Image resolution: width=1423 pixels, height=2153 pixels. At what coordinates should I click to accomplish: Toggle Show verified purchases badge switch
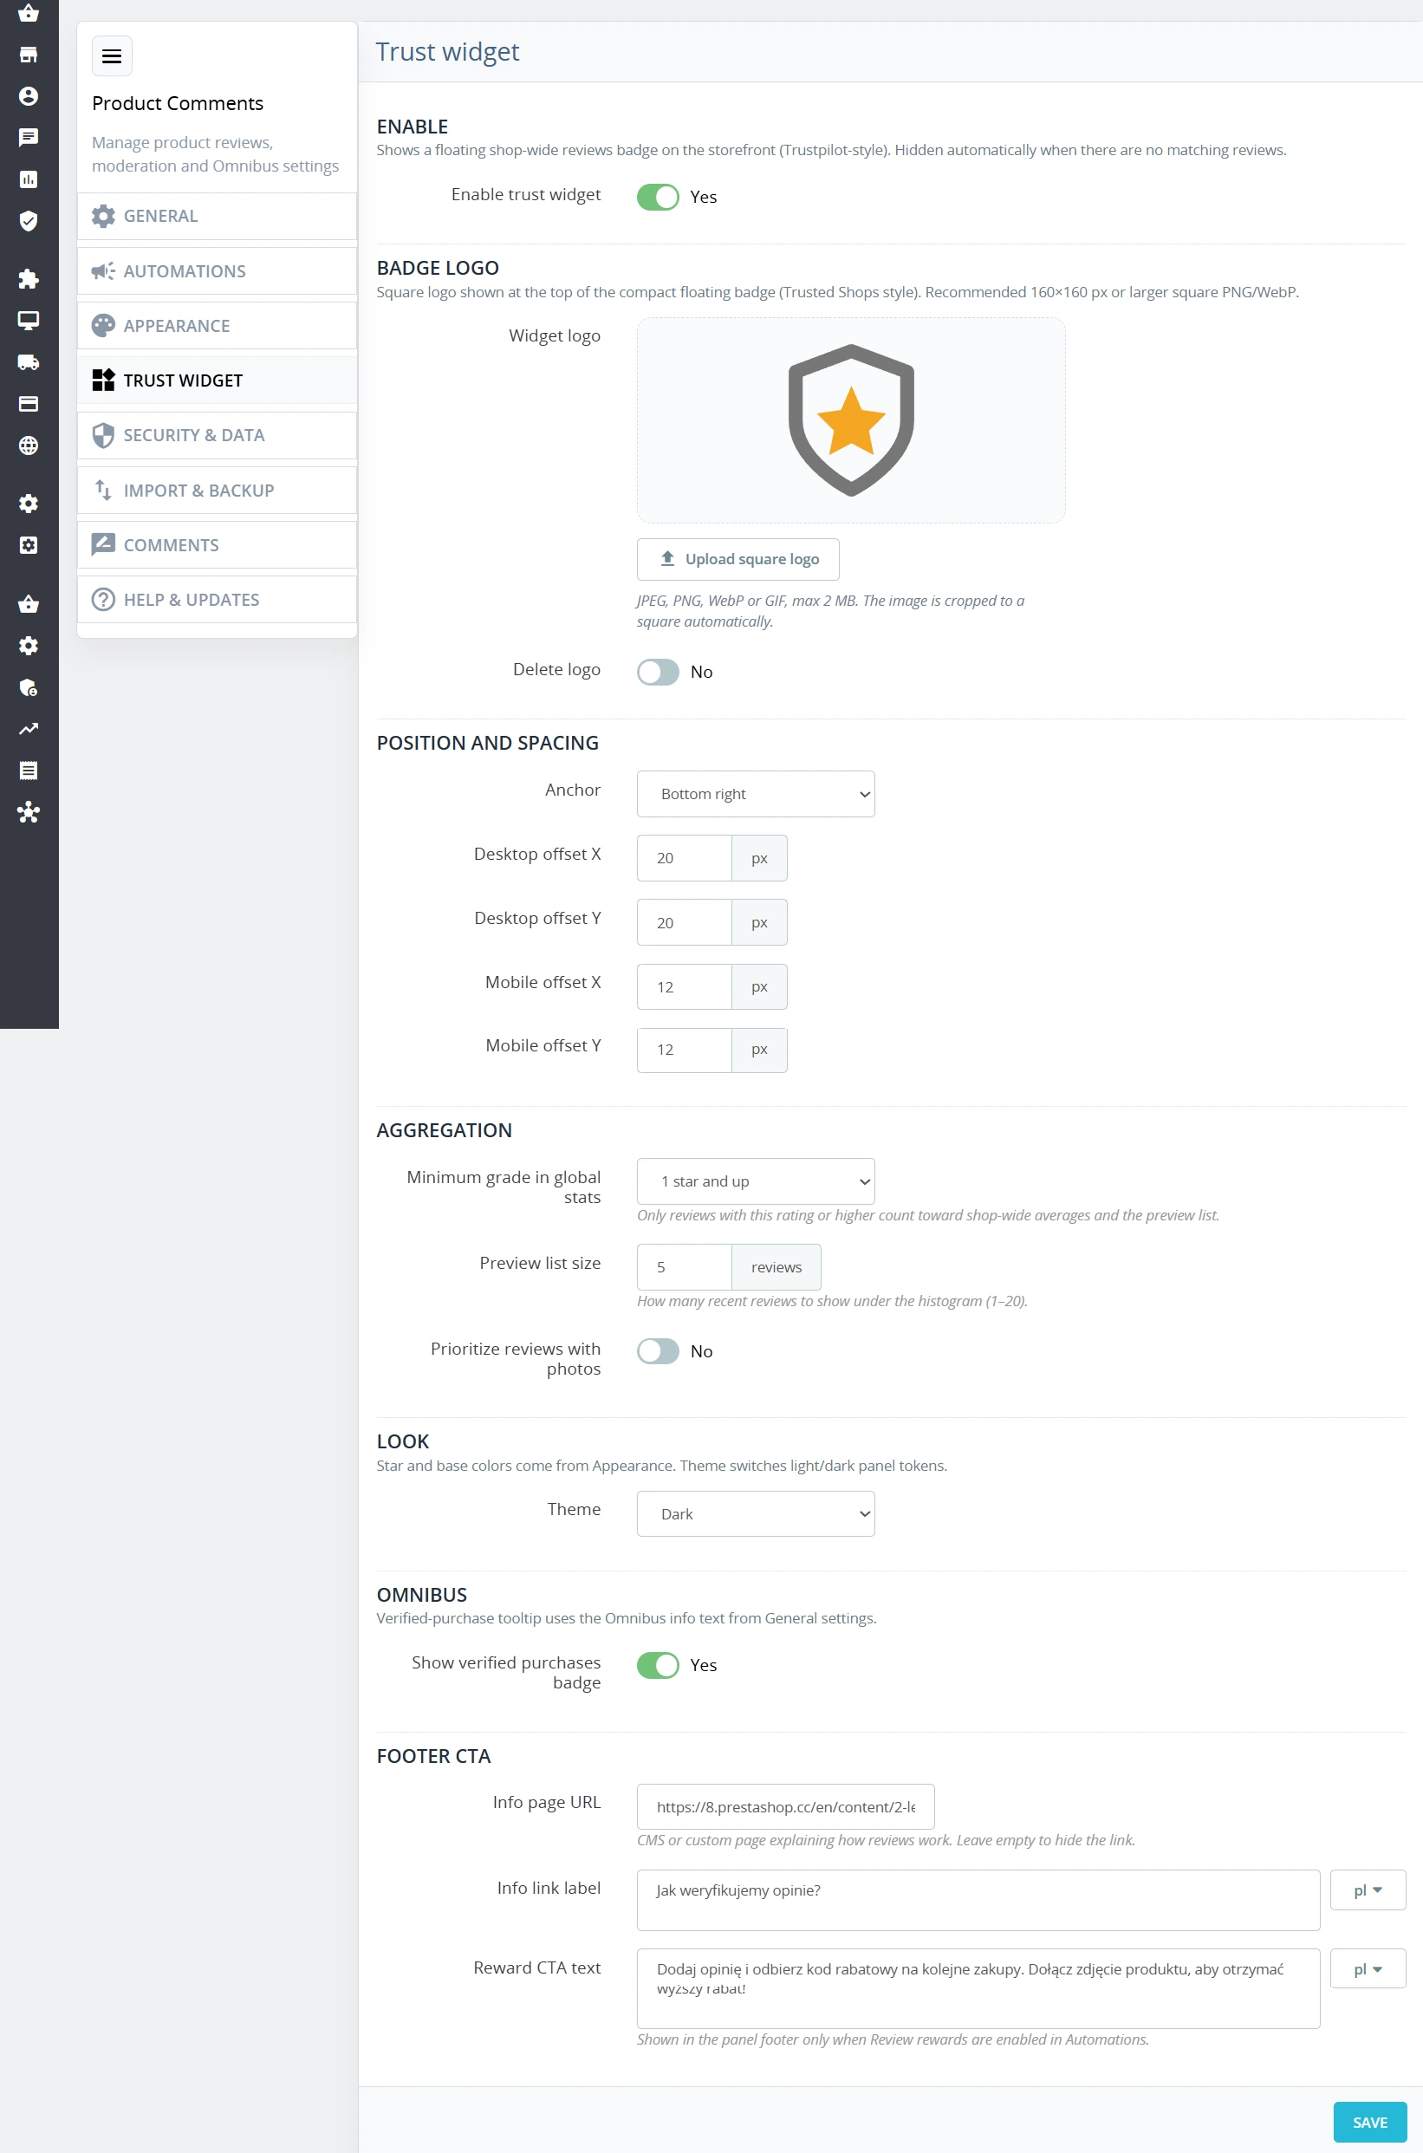[658, 1665]
